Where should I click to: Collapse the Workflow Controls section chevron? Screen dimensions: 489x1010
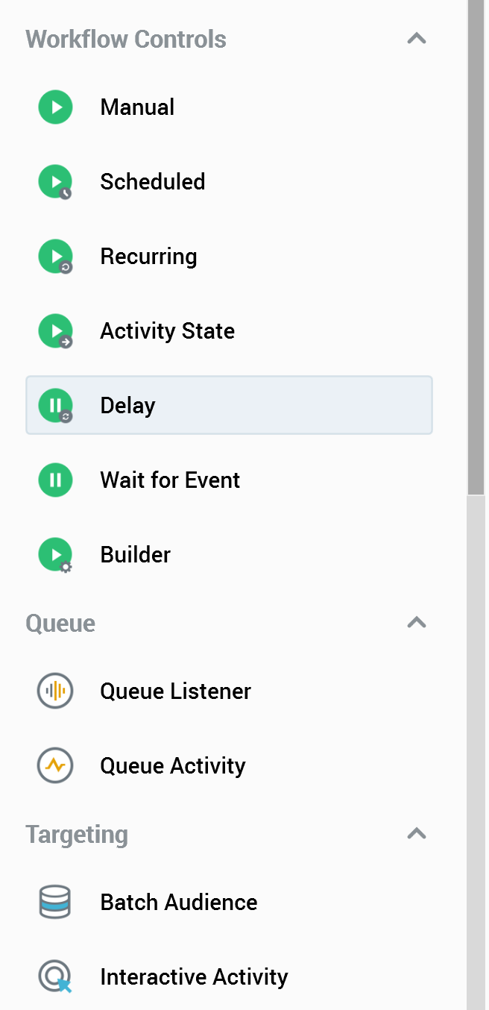point(417,39)
